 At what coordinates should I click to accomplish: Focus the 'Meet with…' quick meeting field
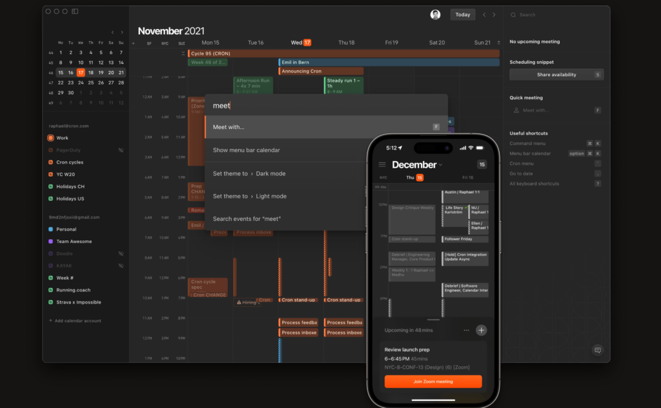click(556, 110)
